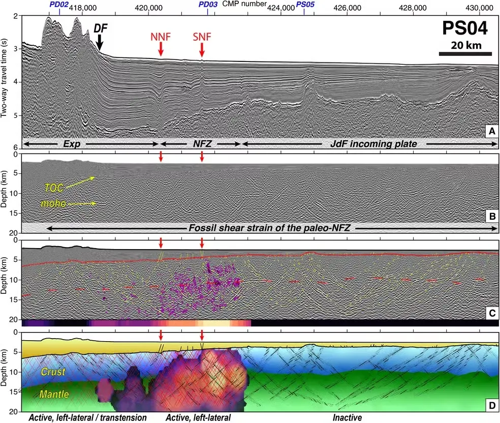Select the yellow TOC label

point(53,187)
